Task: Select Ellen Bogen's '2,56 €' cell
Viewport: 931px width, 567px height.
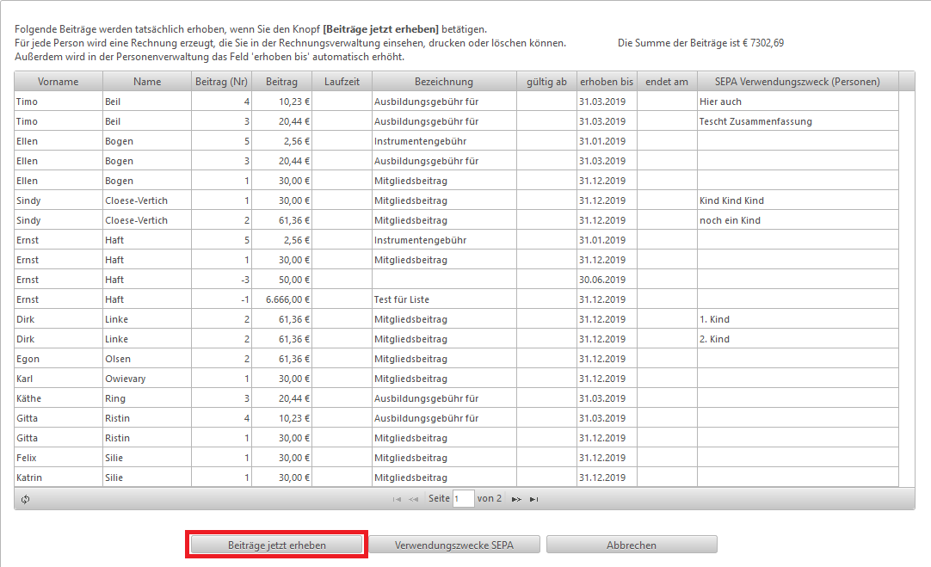Action: (x=281, y=141)
